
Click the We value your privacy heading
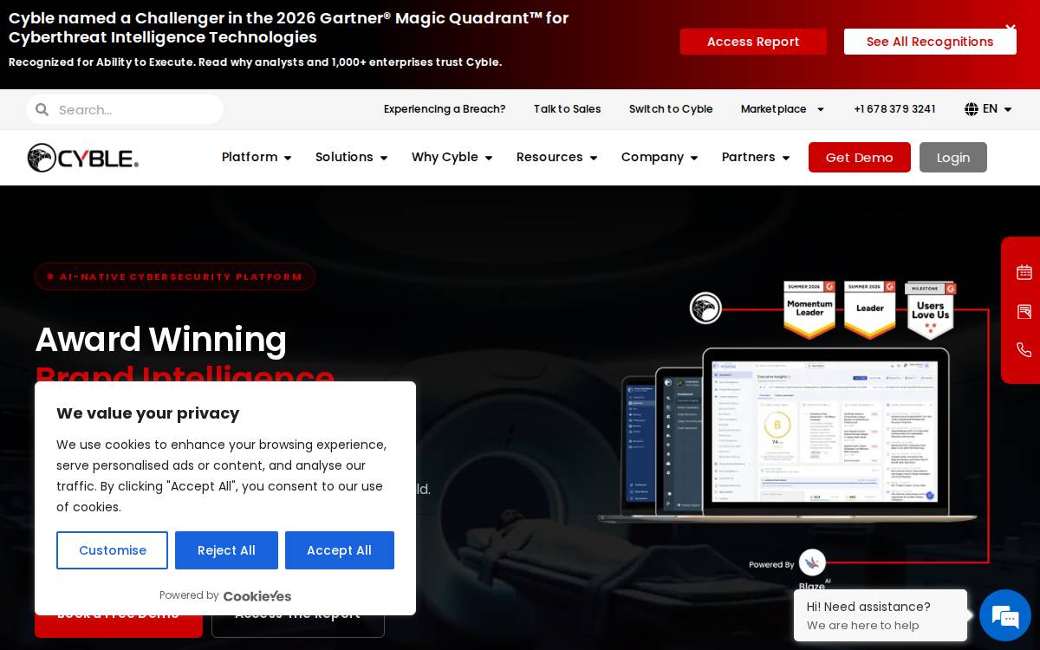pyautogui.click(x=148, y=413)
